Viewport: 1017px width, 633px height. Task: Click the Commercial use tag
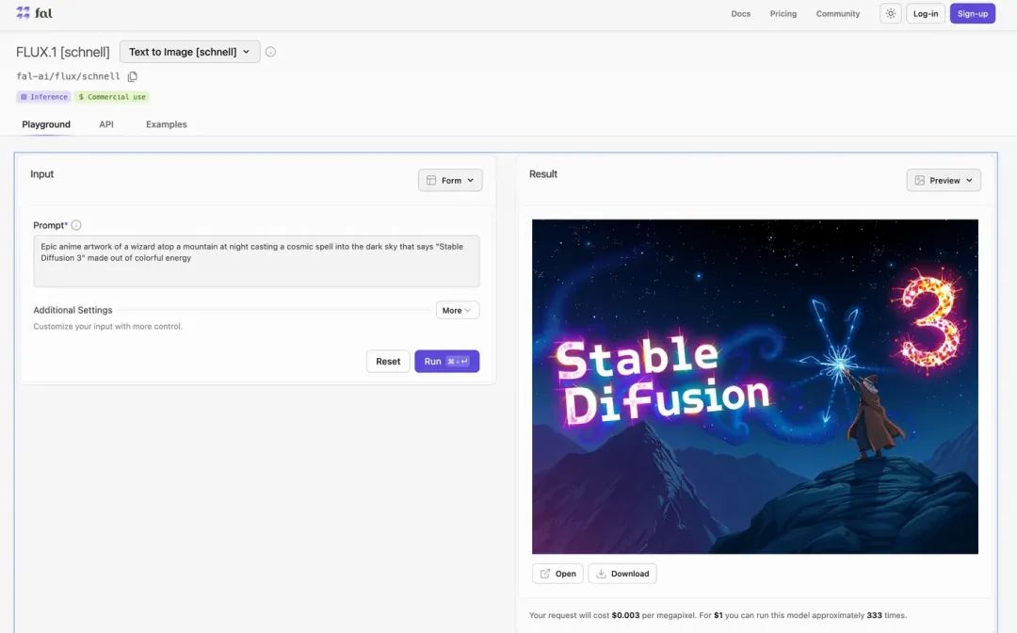(x=112, y=97)
